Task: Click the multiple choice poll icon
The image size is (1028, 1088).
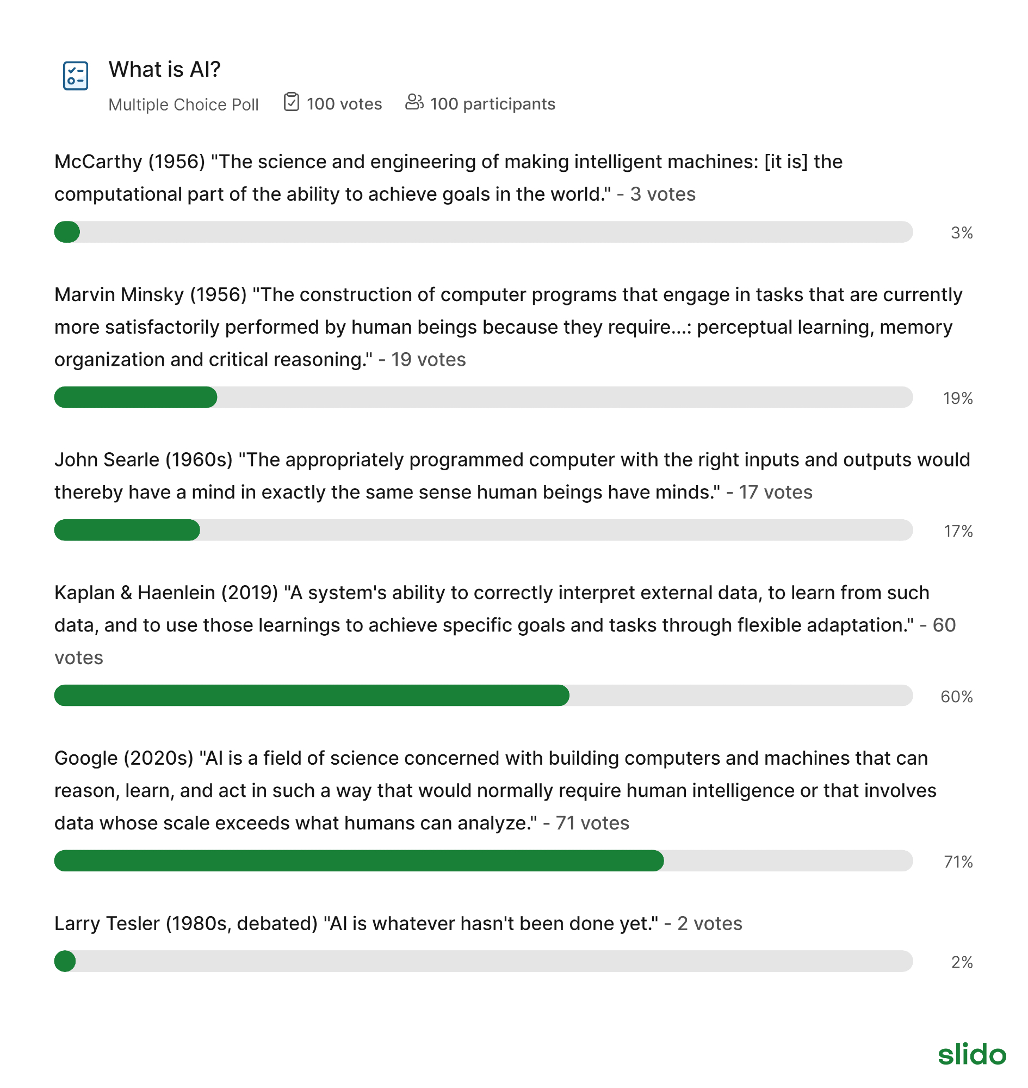Action: tap(76, 76)
